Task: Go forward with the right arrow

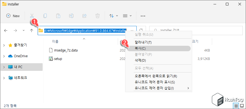Action: pyautogui.click(x=15, y=31)
